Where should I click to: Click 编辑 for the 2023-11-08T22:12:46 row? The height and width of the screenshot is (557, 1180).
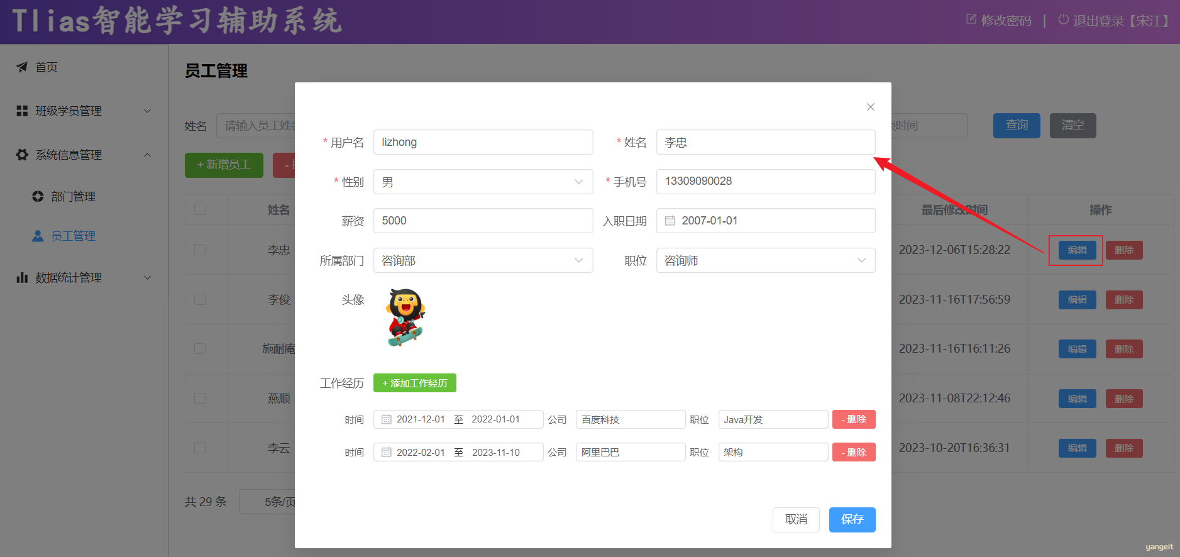(1077, 398)
